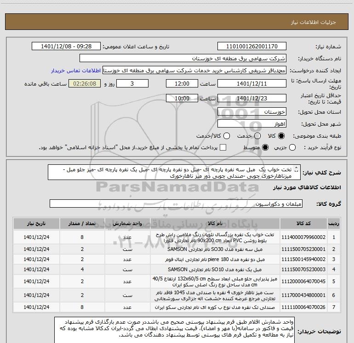Click the request creator name field

(x=194, y=70)
